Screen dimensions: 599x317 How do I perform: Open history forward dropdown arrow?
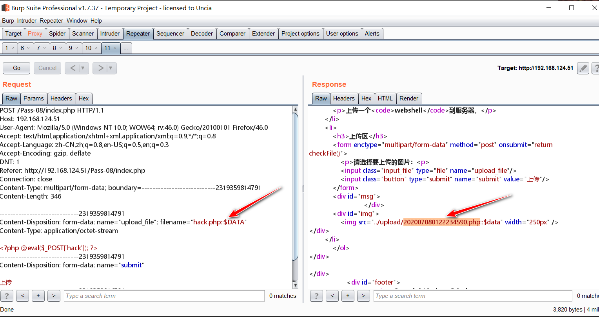click(x=111, y=68)
